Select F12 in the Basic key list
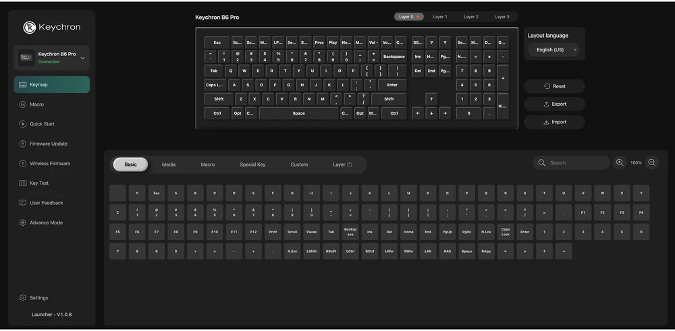This screenshot has width=675, height=331. pyautogui.click(x=253, y=232)
